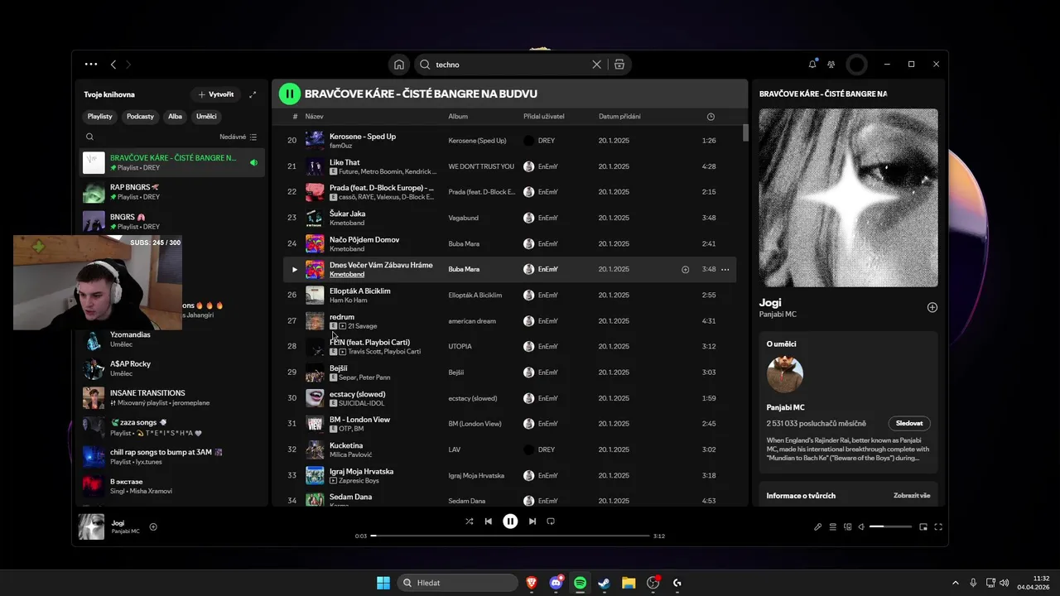Screen dimensions: 1060x596
Task: Open the Nedávné sort dropdown
Action: [238, 137]
